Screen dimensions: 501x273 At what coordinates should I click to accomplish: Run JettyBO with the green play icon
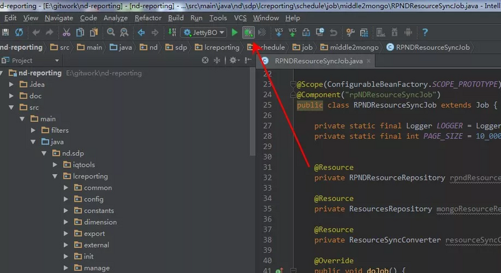coord(234,33)
